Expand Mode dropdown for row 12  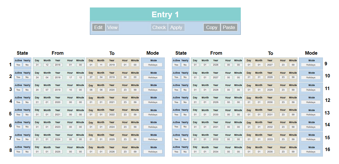point(311,102)
